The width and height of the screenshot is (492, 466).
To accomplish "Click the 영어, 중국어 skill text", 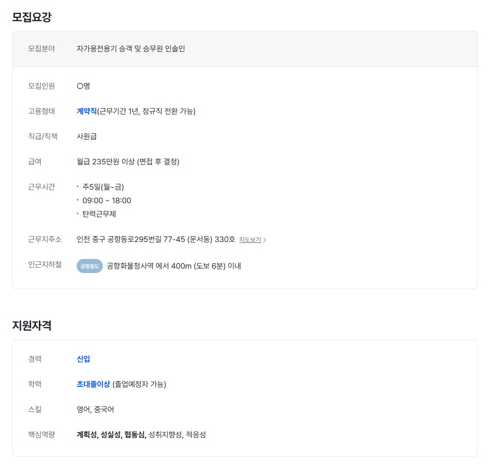I will point(95,409).
